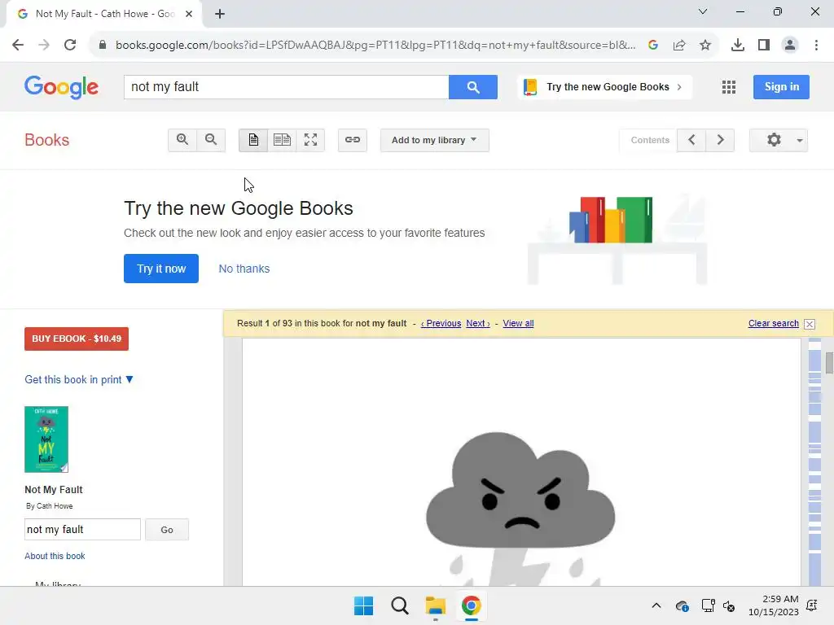Open the Google apps grid
Image resolution: width=834 pixels, height=625 pixels.
pos(729,86)
